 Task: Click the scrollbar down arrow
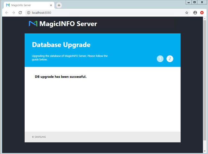click(205, 151)
